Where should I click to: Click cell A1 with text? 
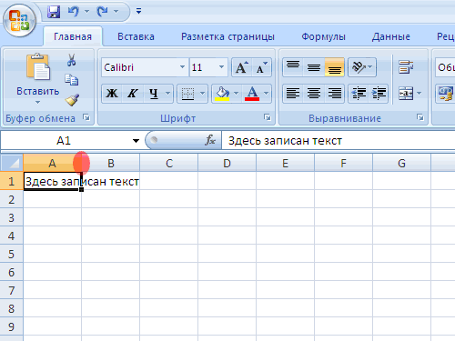pyautogui.click(x=52, y=181)
